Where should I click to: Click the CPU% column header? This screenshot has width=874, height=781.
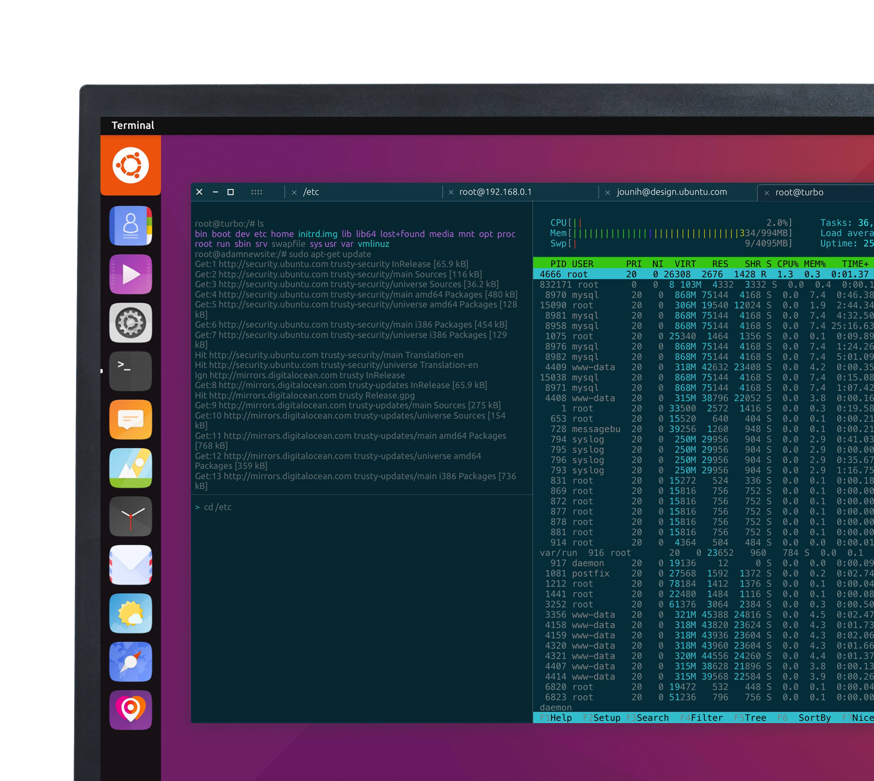(x=787, y=264)
